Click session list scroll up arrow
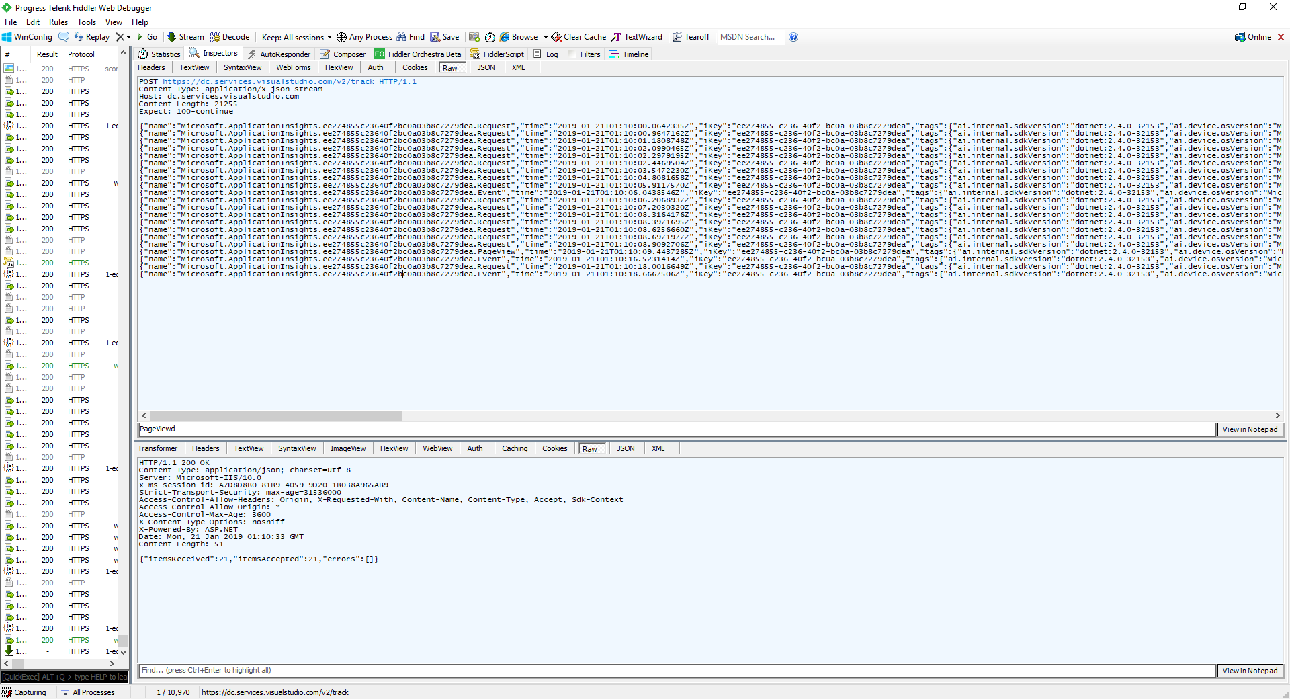The image size is (1290, 699). [123, 53]
